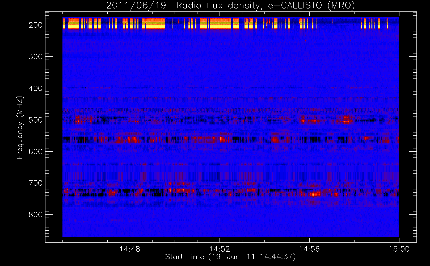Click the '14:48' time axis label

[130, 249]
